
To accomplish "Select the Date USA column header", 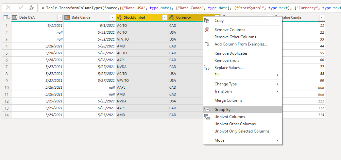I will pos(37,17).
